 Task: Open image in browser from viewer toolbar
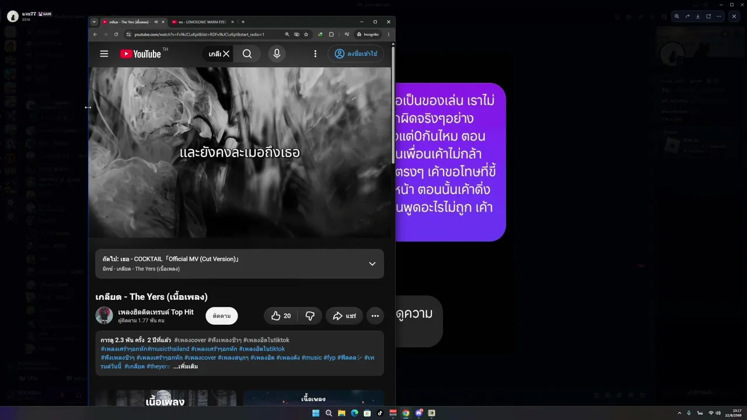tap(708, 16)
